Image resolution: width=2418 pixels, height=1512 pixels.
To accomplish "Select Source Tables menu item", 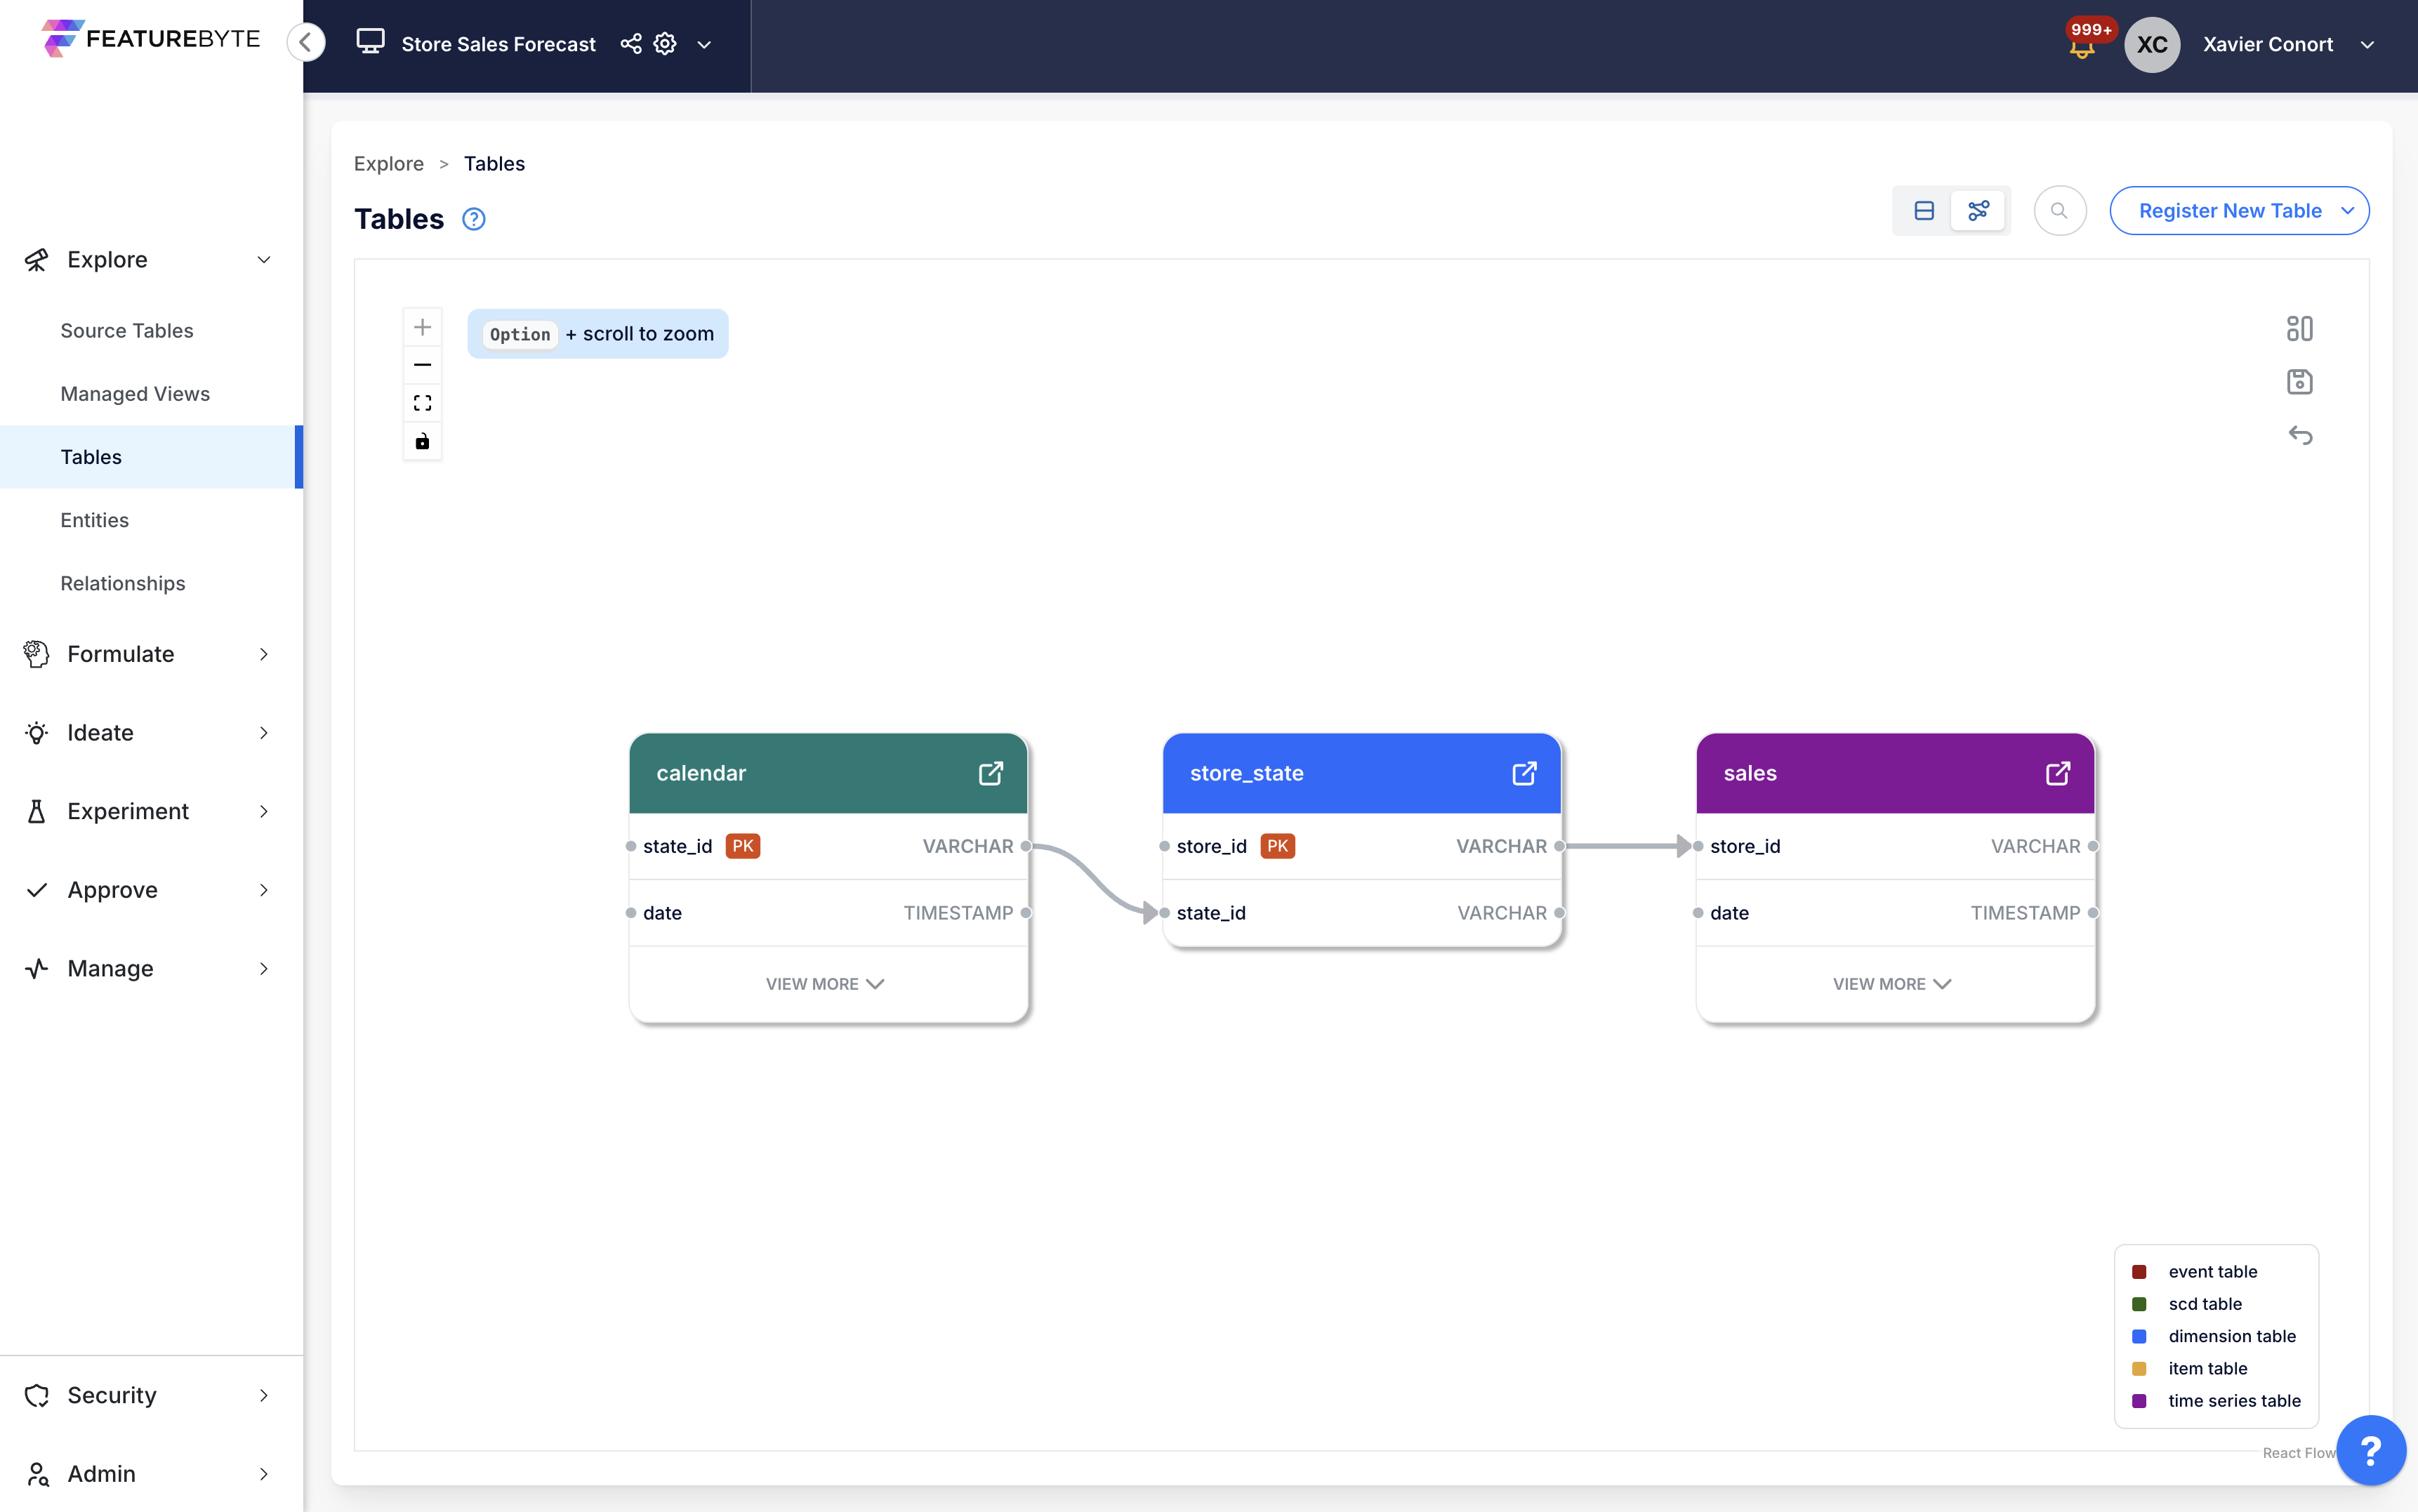I will pos(126,330).
